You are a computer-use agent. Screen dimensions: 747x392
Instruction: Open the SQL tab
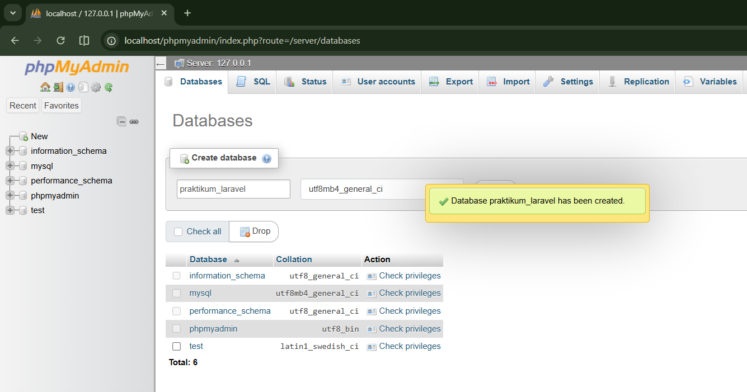pos(253,82)
